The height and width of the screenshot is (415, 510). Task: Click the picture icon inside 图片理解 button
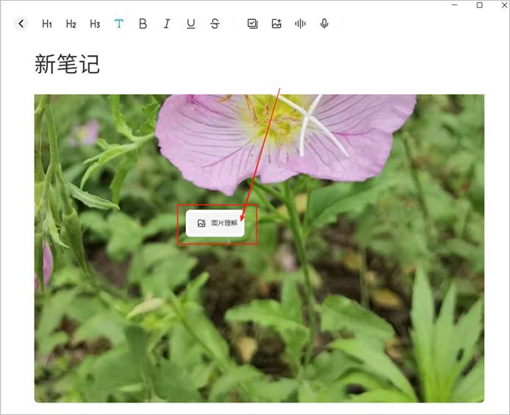pos(201,223)
